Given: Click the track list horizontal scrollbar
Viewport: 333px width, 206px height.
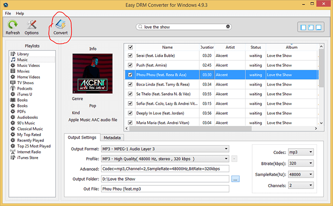Looking at the screenshot, I should click(190, 128).
